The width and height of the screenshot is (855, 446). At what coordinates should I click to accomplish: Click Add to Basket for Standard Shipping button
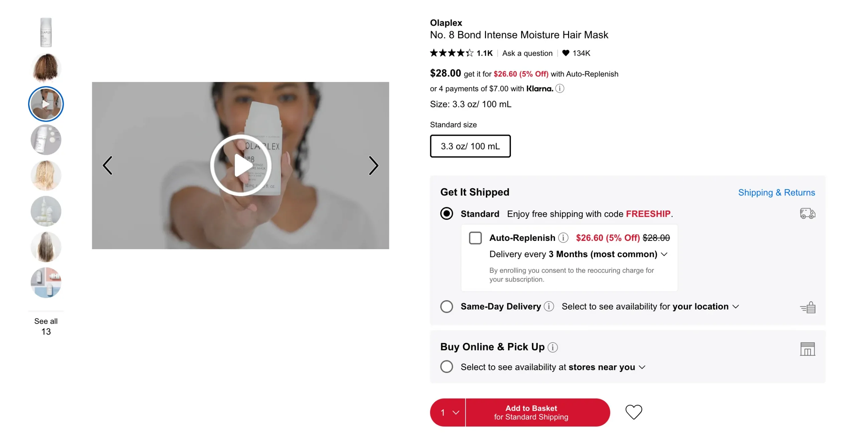[531, 412]
